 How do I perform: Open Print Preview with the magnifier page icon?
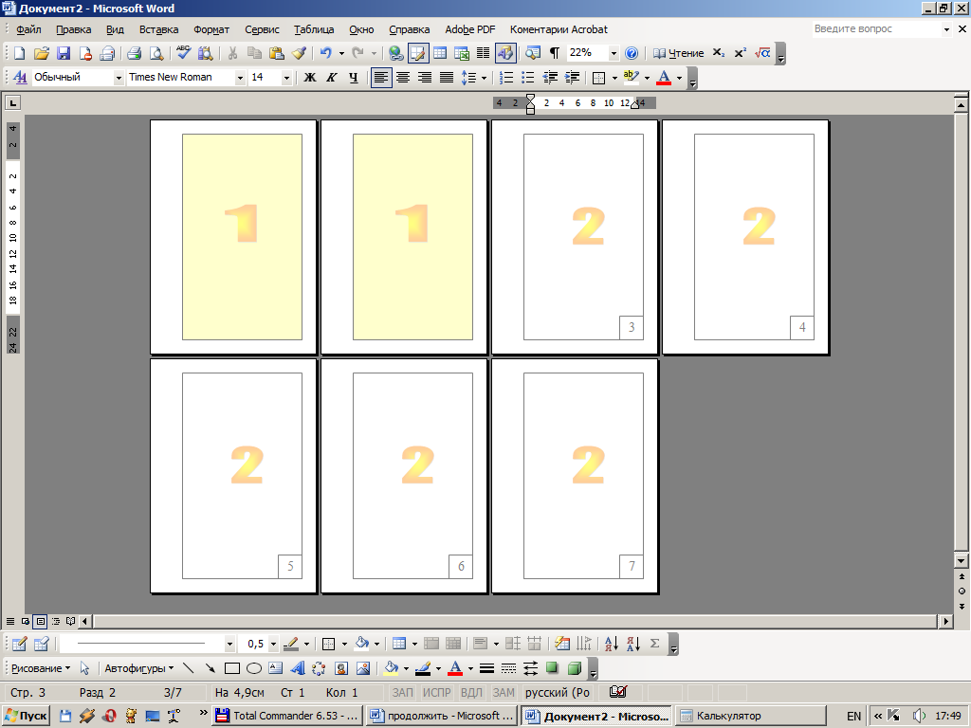coord(156,53)
